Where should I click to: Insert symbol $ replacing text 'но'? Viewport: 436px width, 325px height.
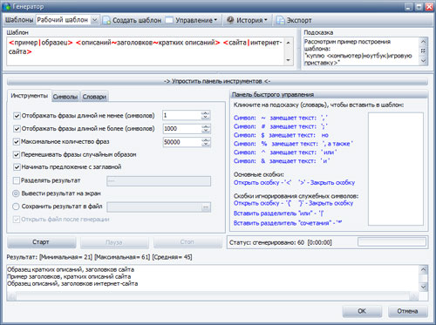tap(281, 135)
